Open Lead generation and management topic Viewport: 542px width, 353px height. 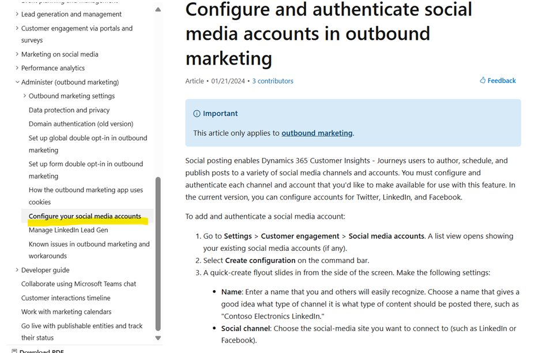coord(71,14)
